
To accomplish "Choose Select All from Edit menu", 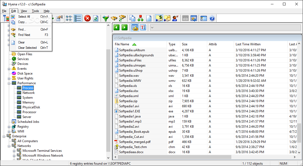I will [31, 17].
